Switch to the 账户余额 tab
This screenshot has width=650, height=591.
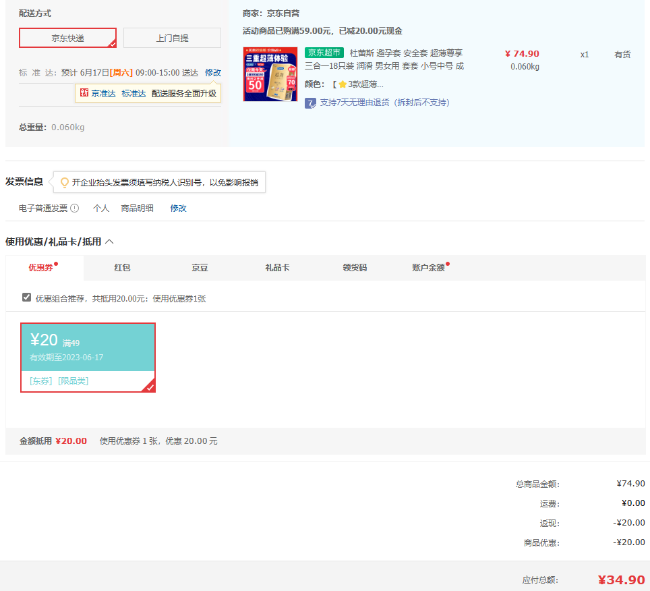pyautogui.click(x=428, y=268)
